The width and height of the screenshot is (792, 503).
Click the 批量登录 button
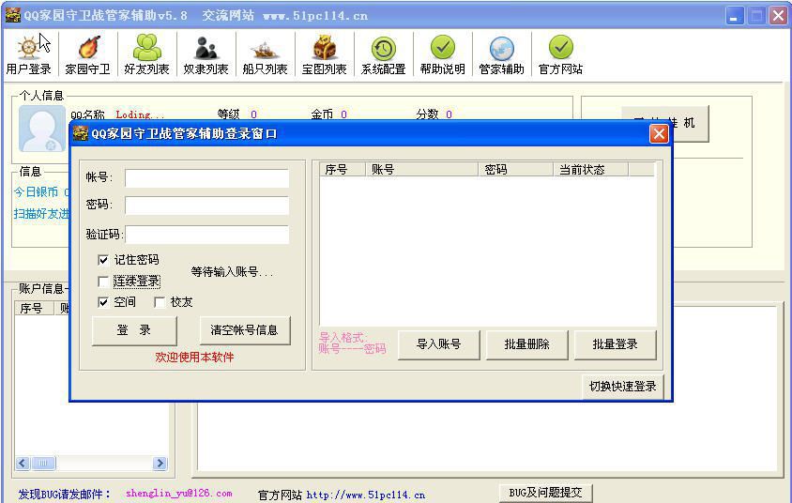616,345
